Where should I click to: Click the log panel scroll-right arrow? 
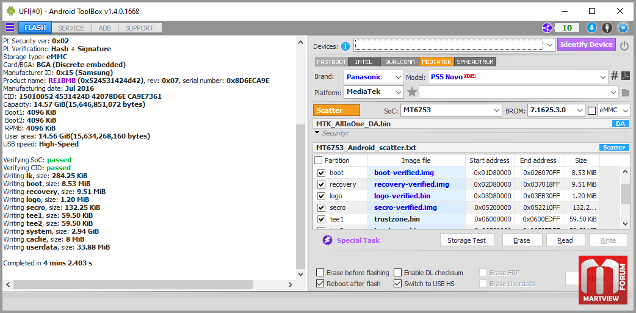[291, 284]
